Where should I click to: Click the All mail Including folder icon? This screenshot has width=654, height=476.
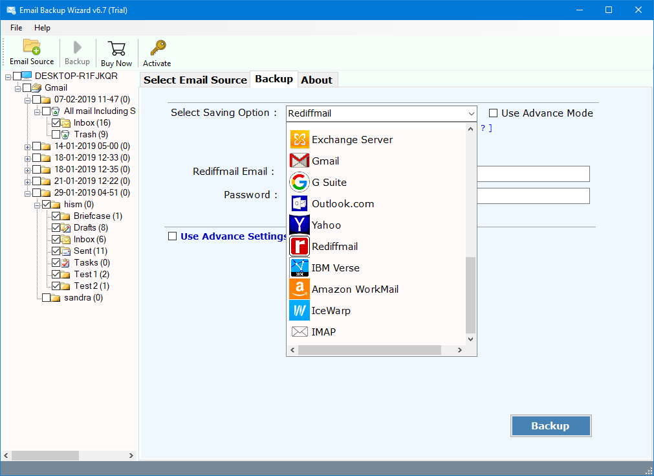click(56, 111)
